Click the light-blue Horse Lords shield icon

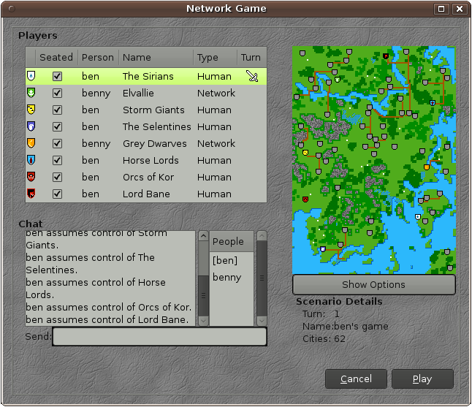click(31, 160)
